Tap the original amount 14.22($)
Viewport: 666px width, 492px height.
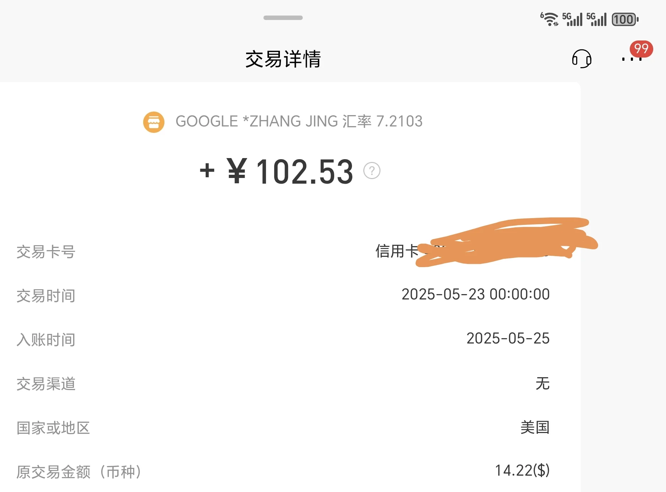(x=522, y=471)
